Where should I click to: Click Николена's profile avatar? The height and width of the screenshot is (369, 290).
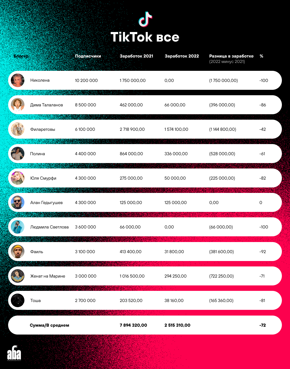pyautogui.click(x=18, y=80)
